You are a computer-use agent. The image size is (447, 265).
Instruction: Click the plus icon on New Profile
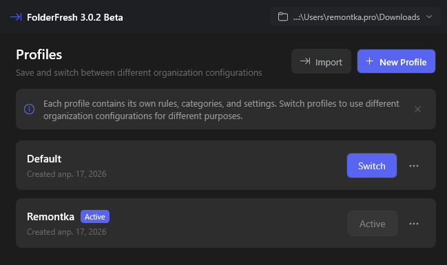point(369,61)
